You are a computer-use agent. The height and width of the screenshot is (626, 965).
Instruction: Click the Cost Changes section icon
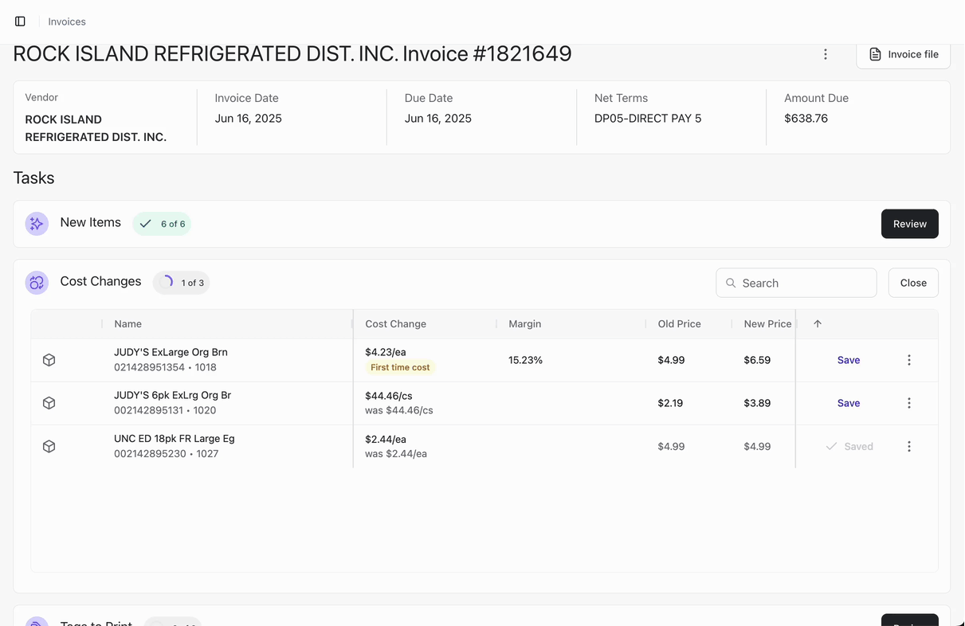[x=37, y=283]
